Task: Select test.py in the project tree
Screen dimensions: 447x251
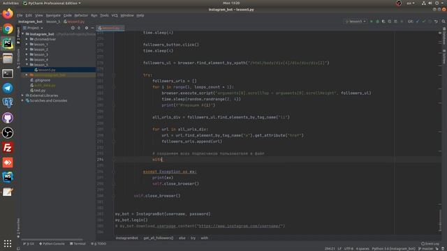Action: click(x=39, y=90)
